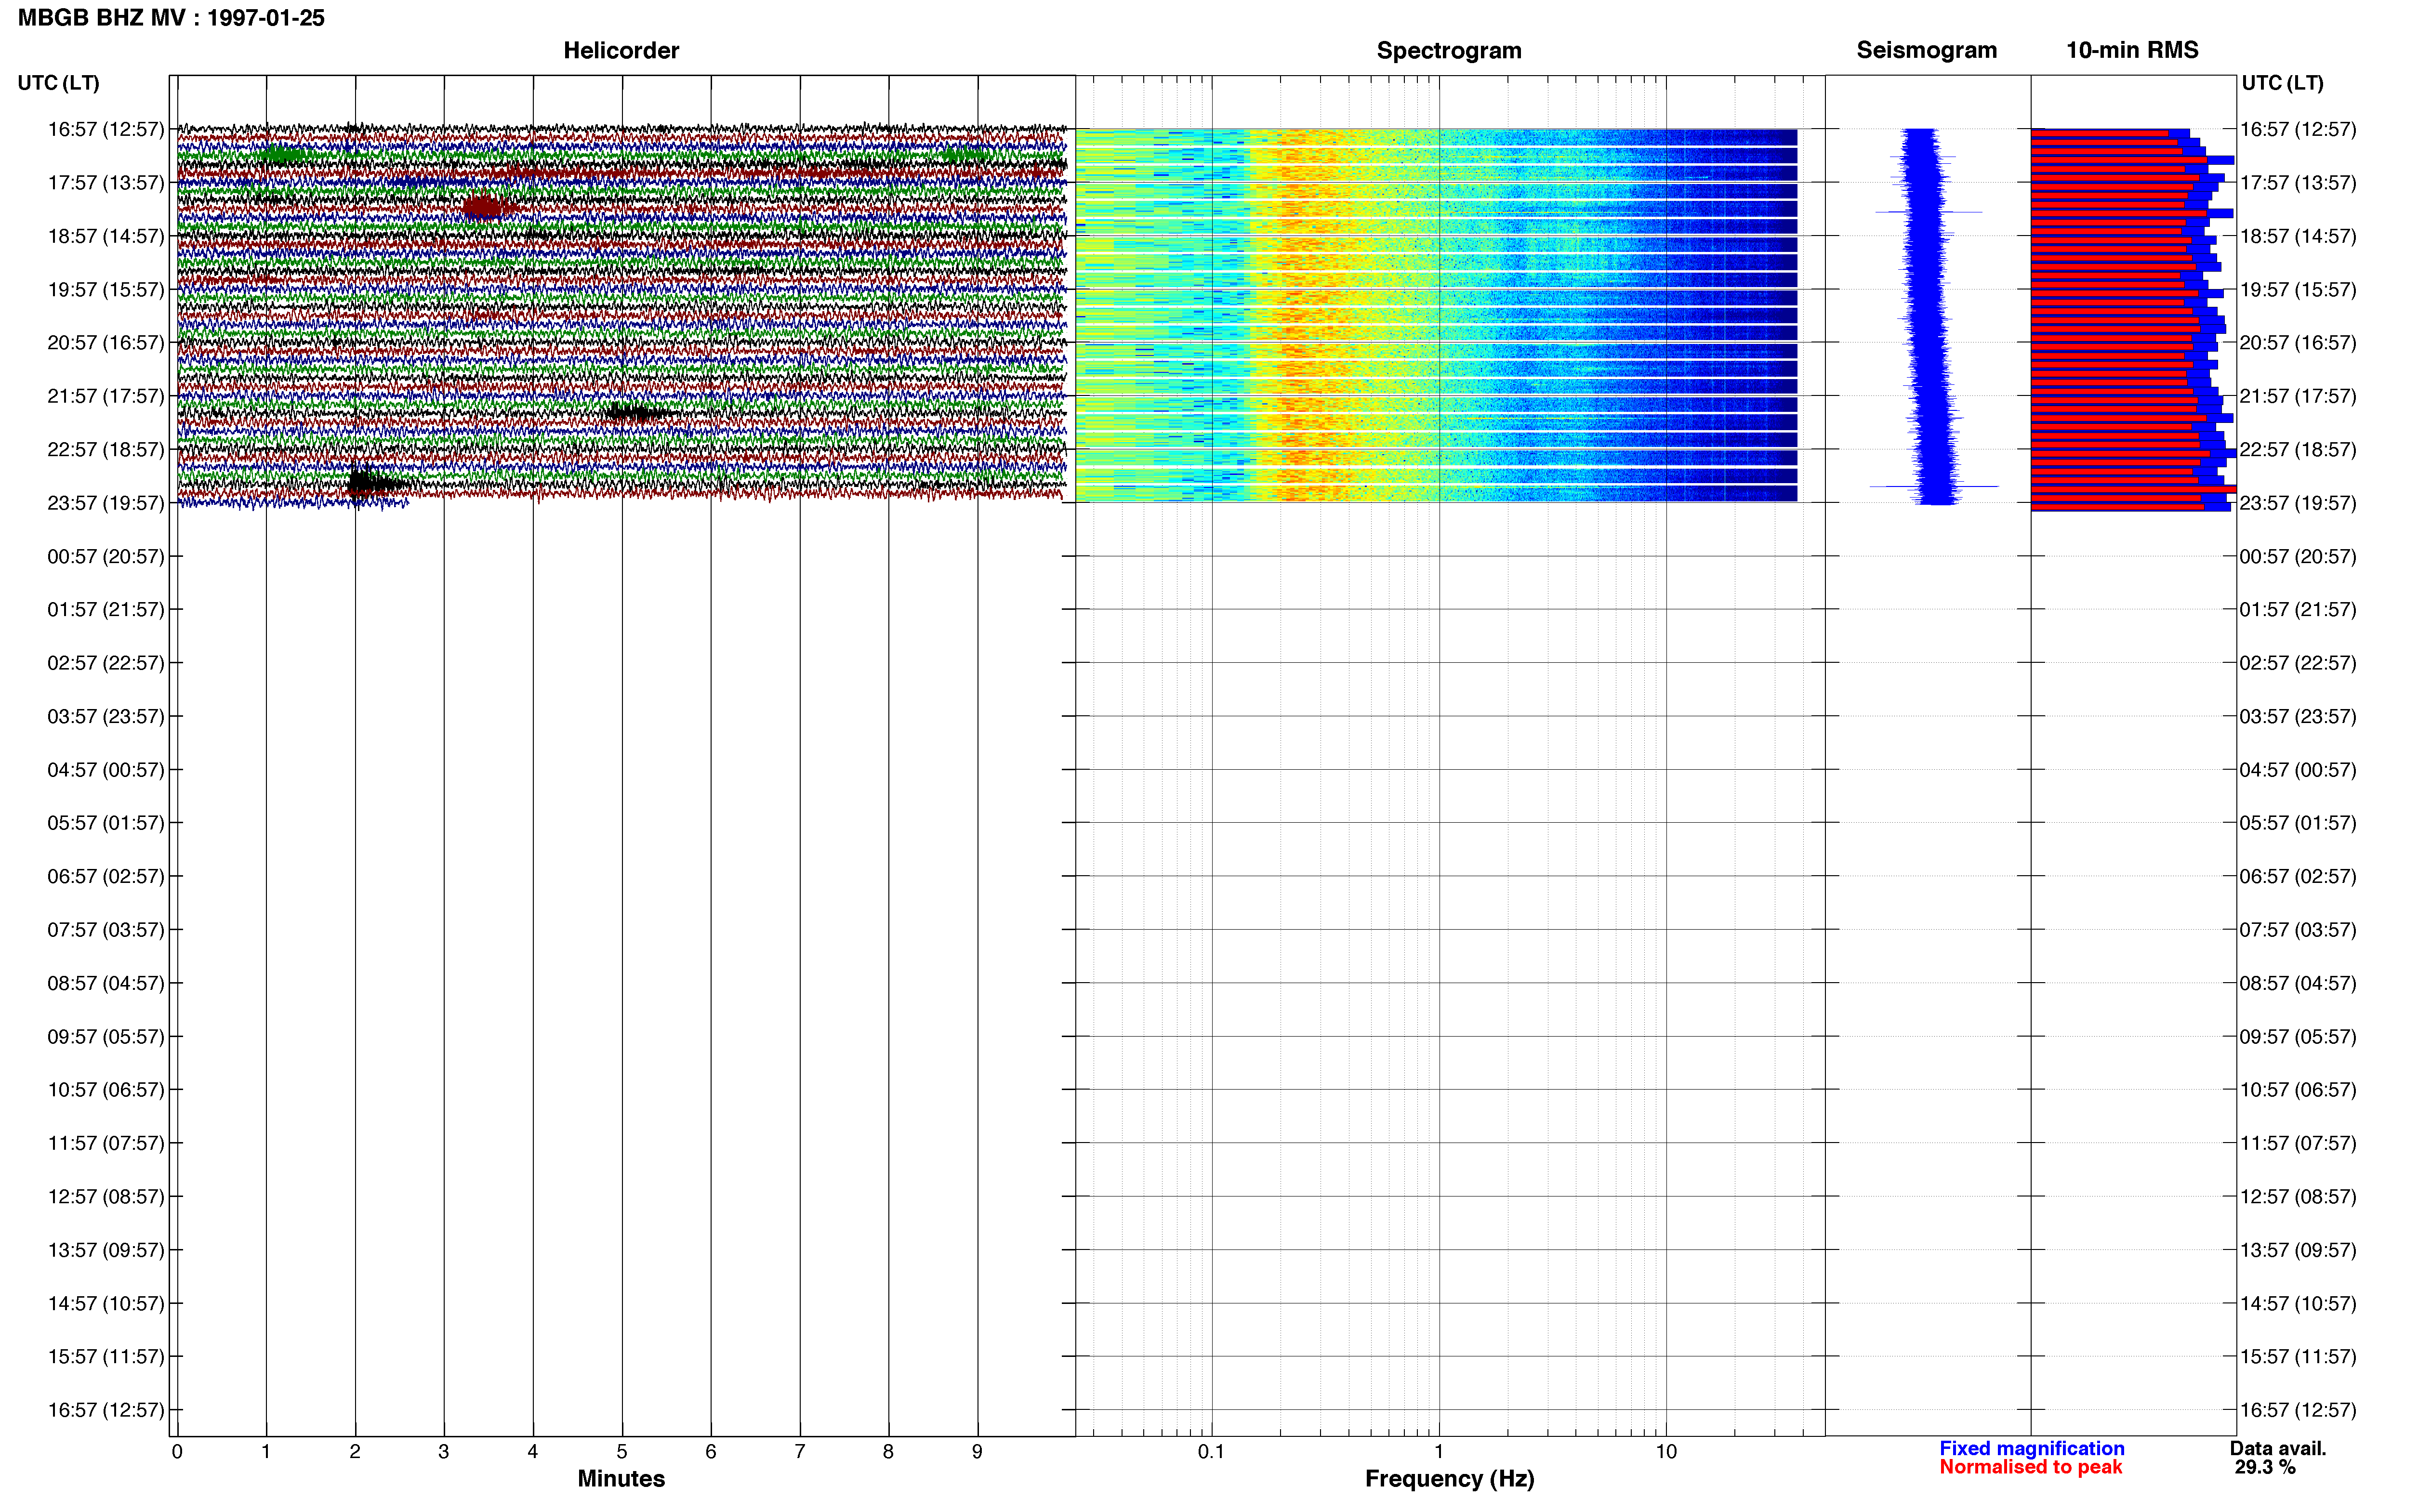Select the '10-min RMS' panel heading
Viewport: 2418px width, 1512px height.
[x=2132, y=50]
